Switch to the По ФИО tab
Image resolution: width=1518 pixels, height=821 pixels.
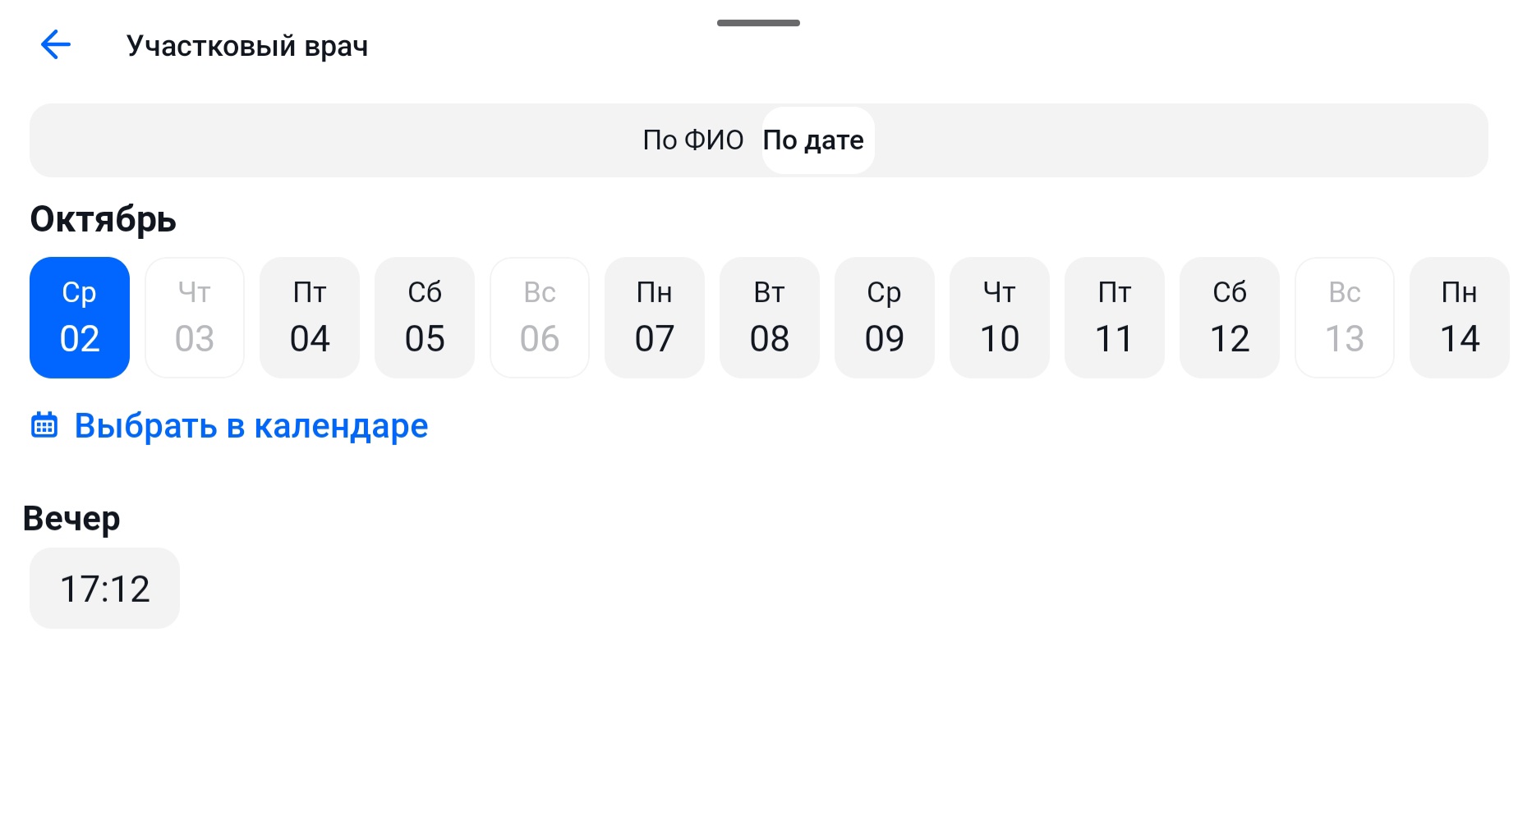(692, 140)
